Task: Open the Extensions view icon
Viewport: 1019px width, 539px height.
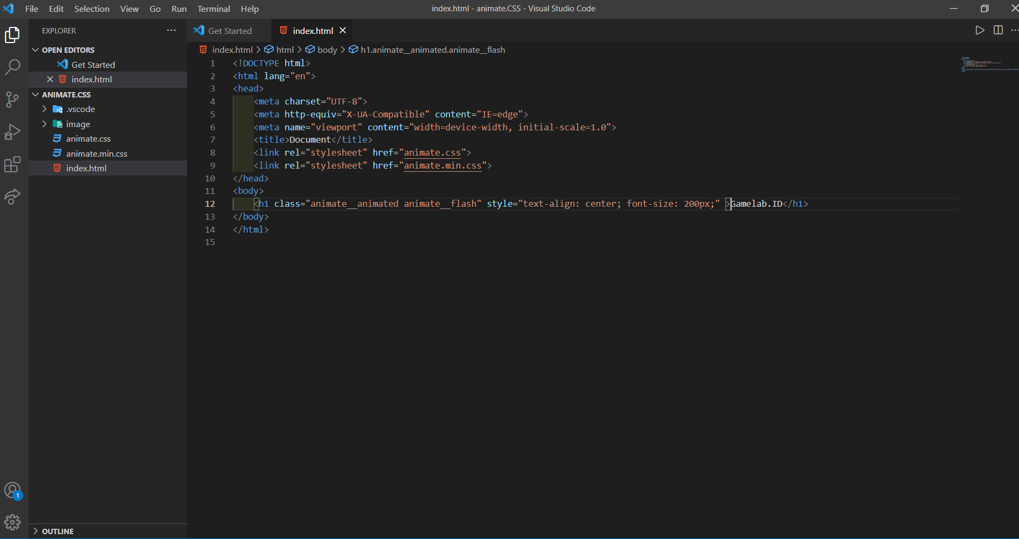Action: pyautogui.click(x=12, y=164)
